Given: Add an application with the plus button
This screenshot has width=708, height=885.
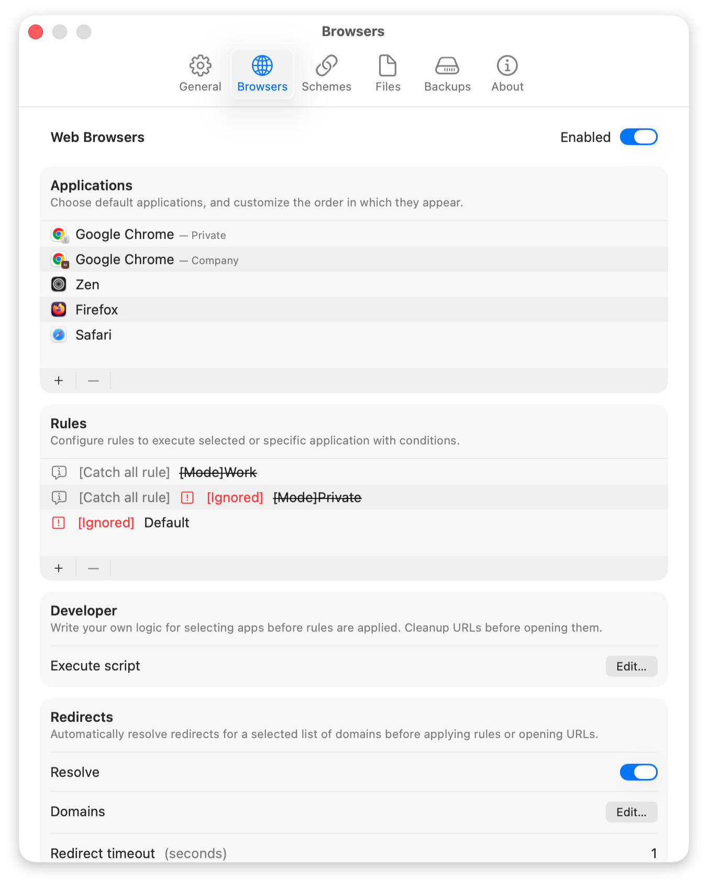Looking at the screenshot, I should tap(59, 381).
